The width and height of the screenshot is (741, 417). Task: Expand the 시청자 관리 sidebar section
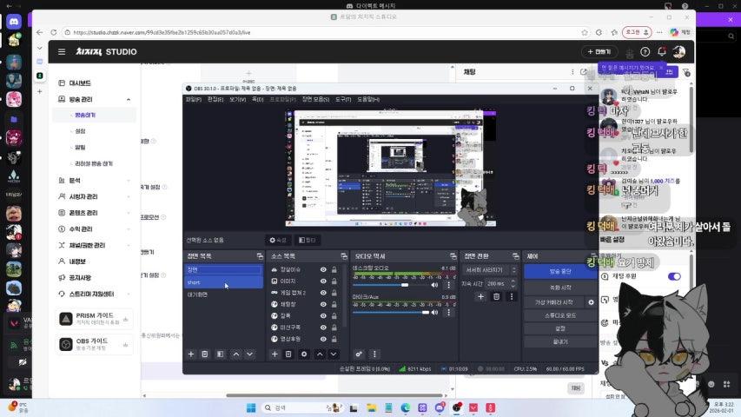(129, 197)
